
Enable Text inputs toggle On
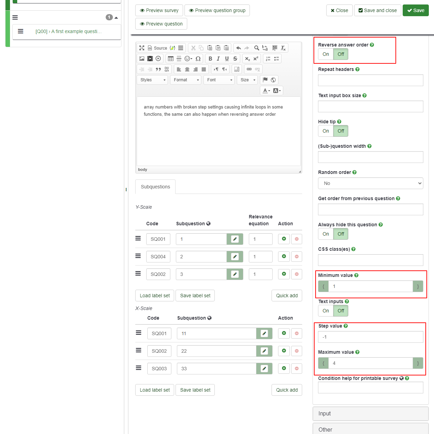click(x=326, y=311)
